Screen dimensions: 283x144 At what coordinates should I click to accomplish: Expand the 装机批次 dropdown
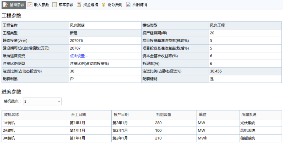coord(58,101)
